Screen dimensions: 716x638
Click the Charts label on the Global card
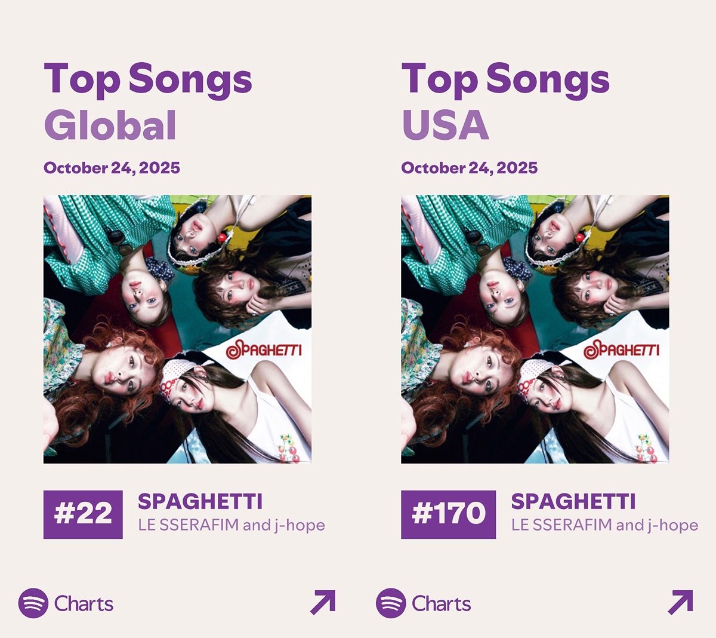(84, 603)
